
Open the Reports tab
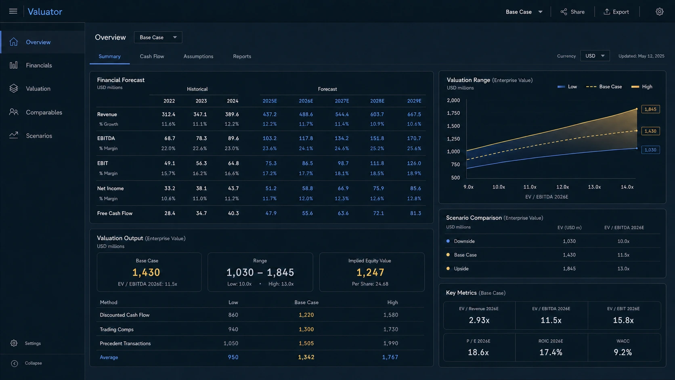pos(242,57)
